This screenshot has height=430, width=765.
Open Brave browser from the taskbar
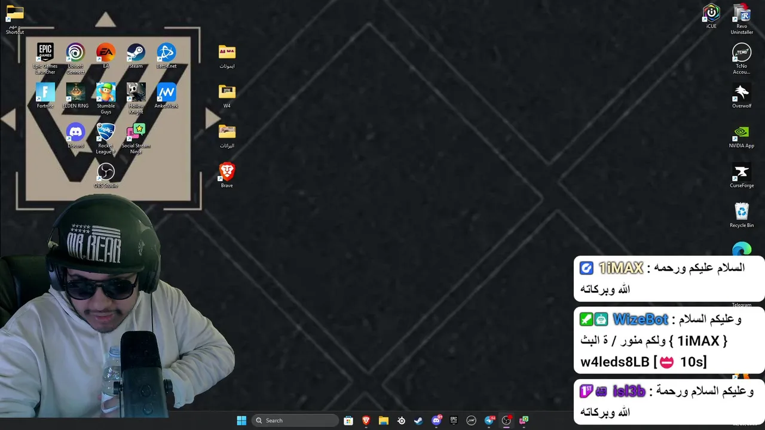(366, 420)
